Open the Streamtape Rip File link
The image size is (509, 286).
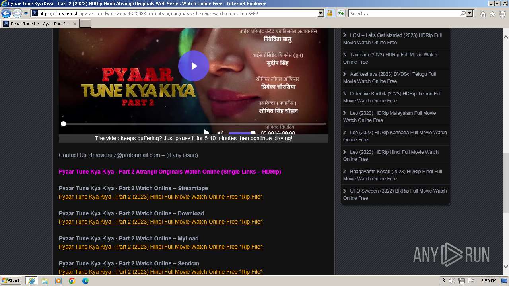[161, 197]
